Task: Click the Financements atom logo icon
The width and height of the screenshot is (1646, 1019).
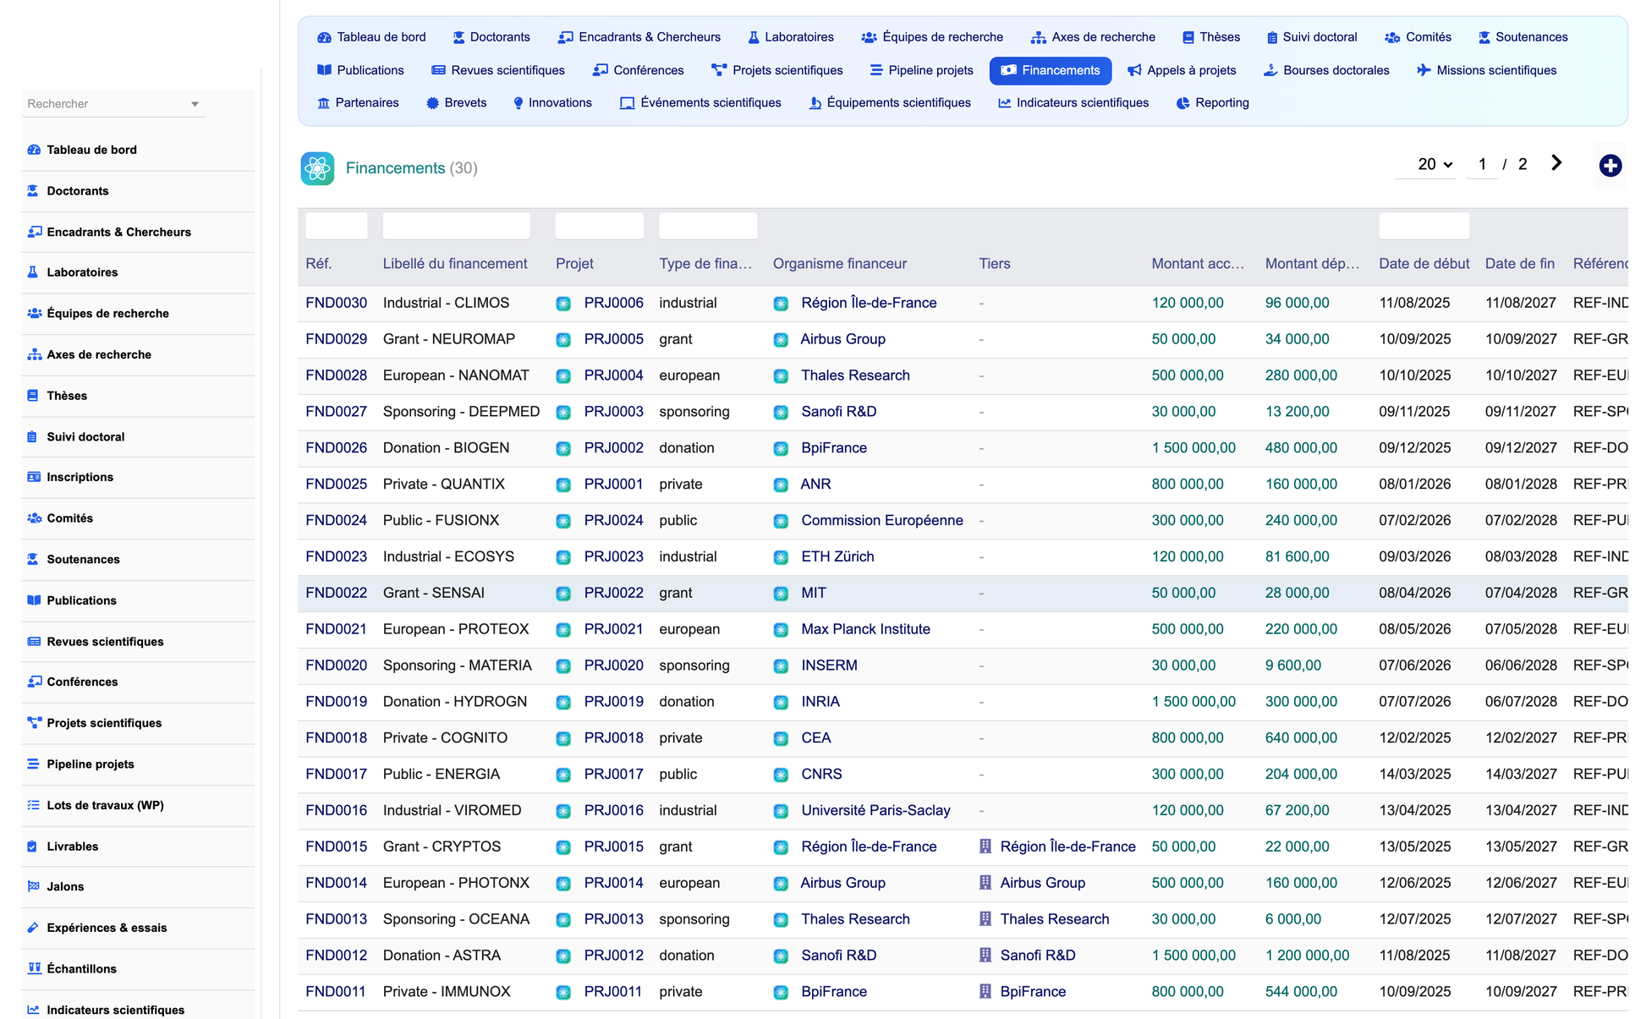Action: [317, 168]
